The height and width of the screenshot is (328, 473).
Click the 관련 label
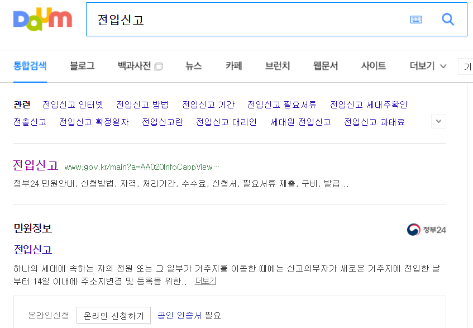(x=22, y=104)
